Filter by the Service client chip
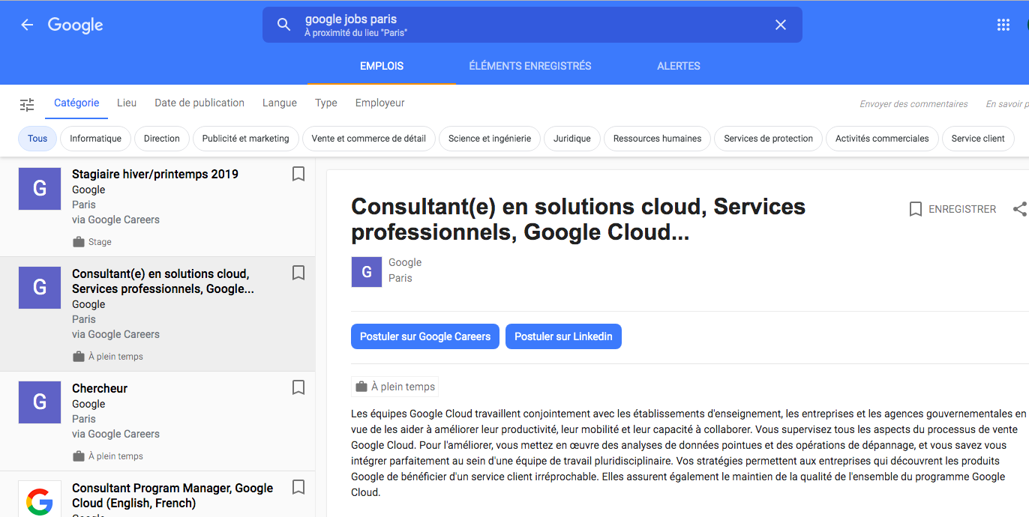Screen dimensions: 1029x517 [978, 139]
